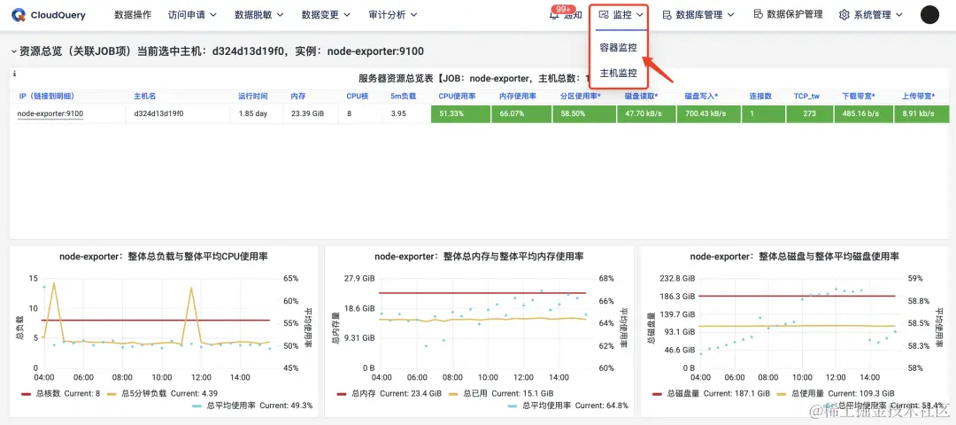The image size is (956, 425).
Task: Sort by the 内存使用率 column header
Action: click(x=518, y=97)
